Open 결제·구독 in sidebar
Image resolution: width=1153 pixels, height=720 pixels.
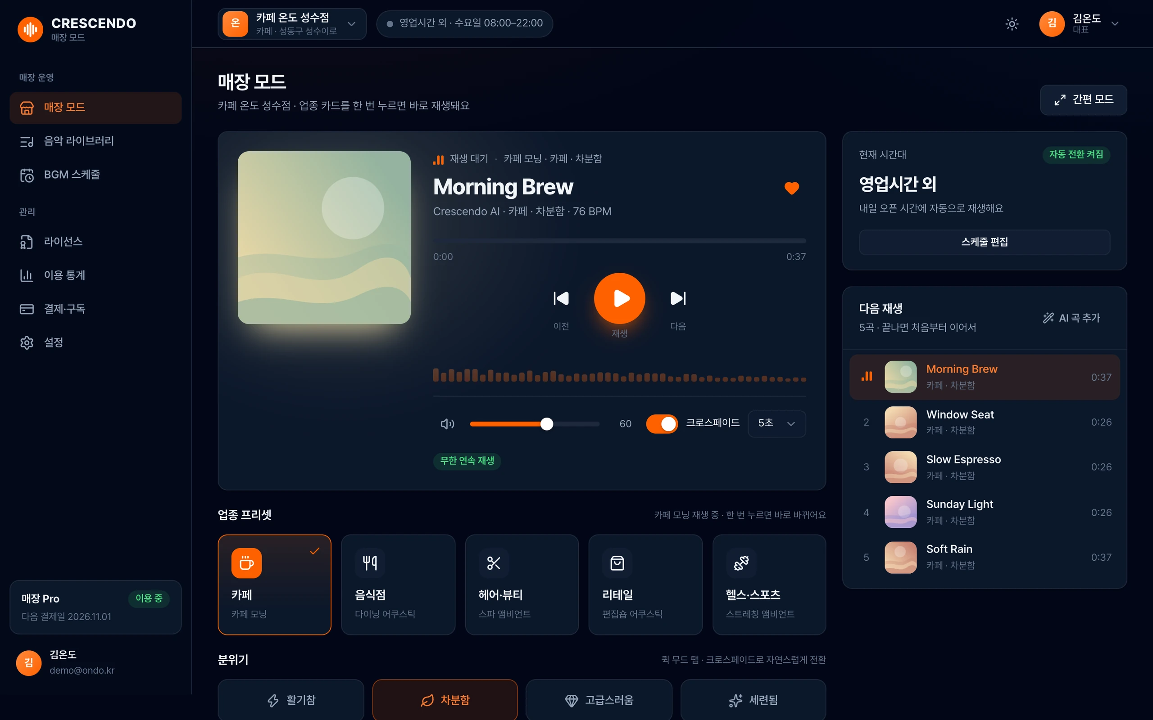click(x=95, y=309)
